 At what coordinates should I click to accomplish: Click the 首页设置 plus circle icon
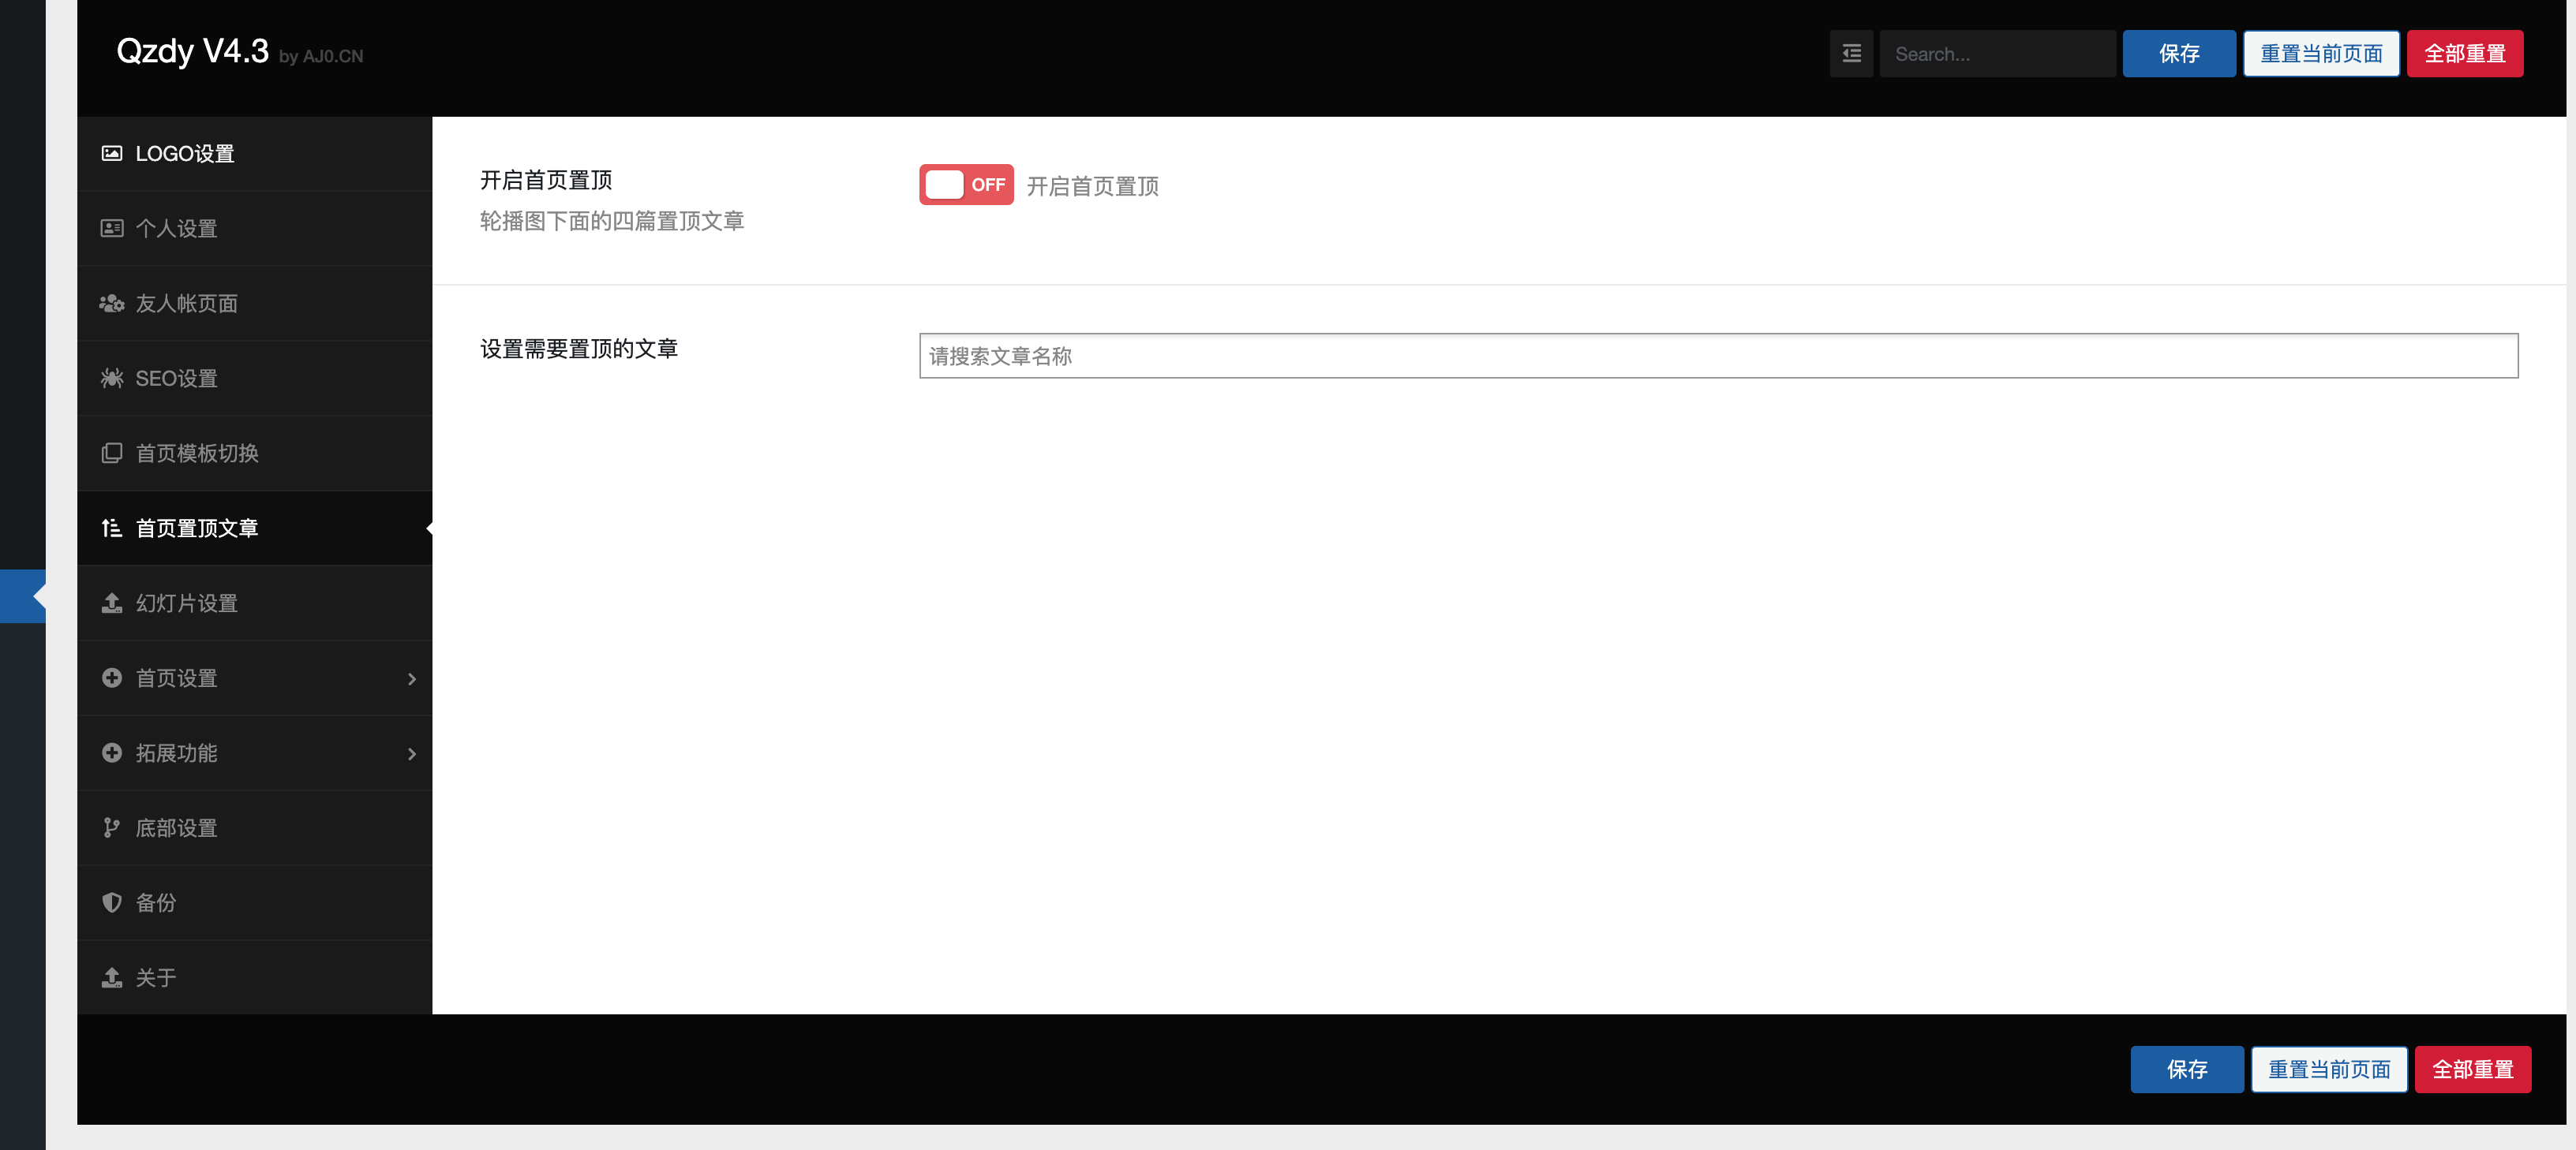[x=112, y=678]
